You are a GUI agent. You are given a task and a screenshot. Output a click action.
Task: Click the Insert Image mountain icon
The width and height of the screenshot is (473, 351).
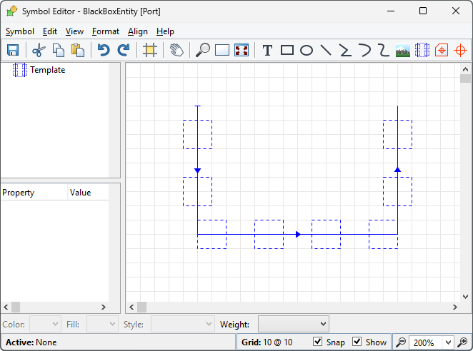tap(403, 51)
